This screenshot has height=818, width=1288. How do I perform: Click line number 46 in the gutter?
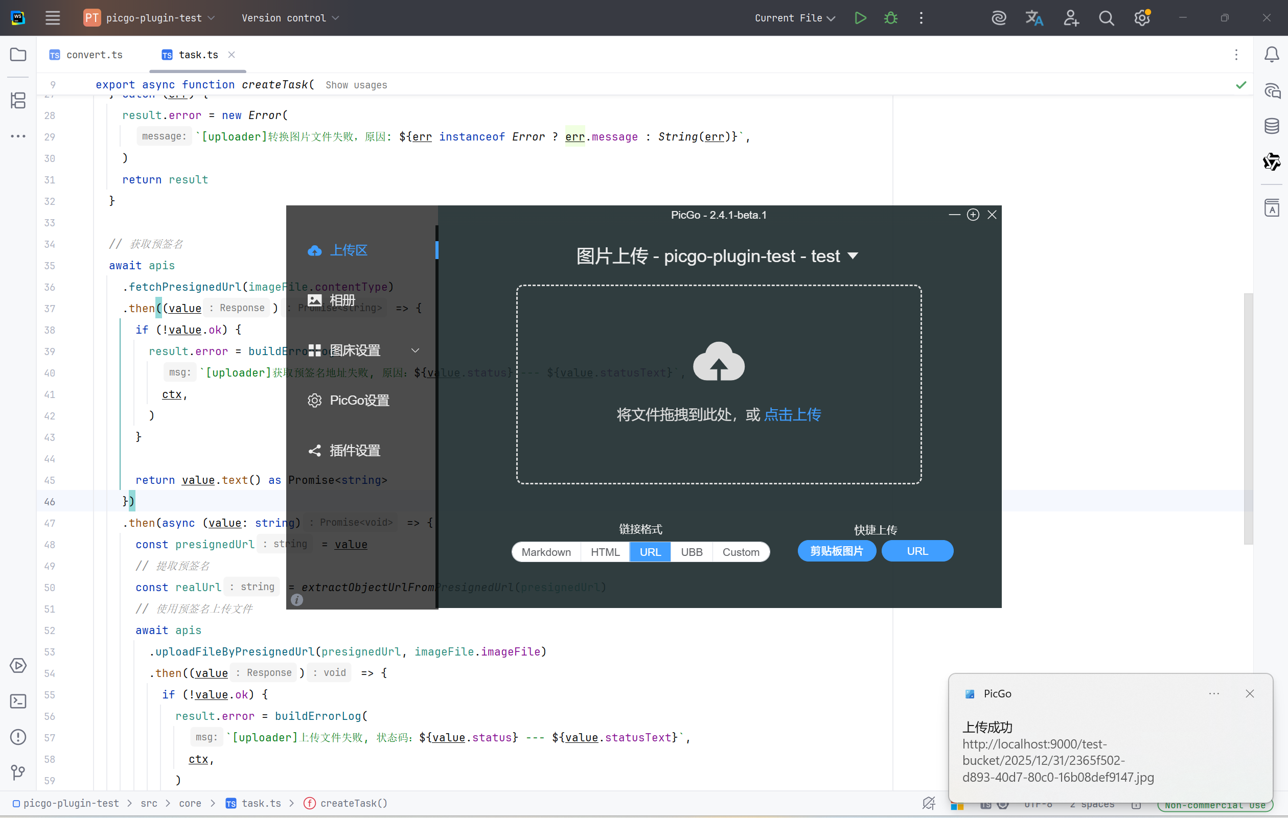(50, 502)
